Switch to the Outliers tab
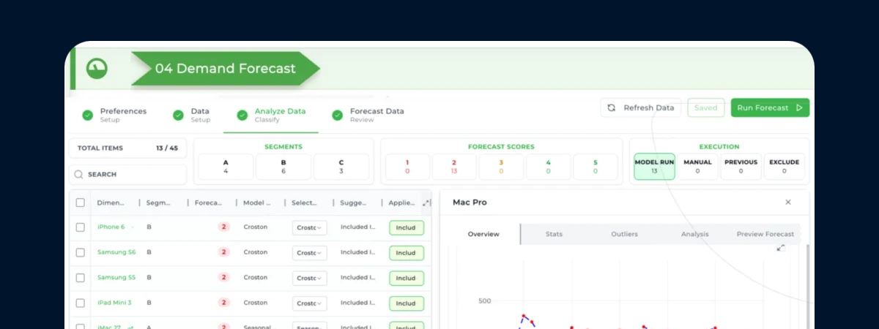879x329 pixels. point(624,234)
